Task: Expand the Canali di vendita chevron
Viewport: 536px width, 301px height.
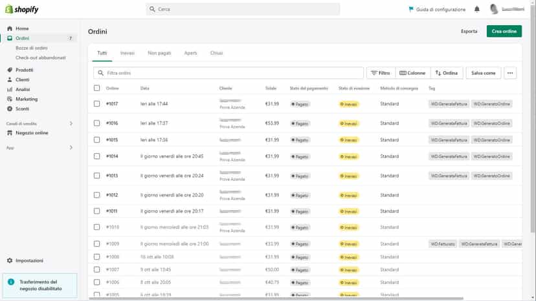Action: 71,123
